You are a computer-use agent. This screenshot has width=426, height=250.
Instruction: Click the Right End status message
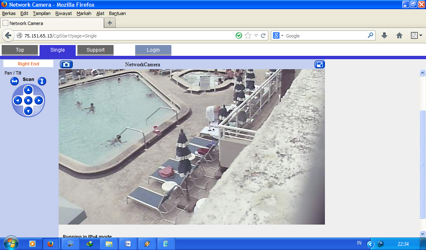pos(28,64)
